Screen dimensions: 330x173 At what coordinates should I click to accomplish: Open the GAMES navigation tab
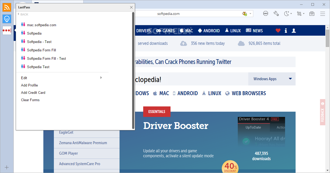(169, 31)
